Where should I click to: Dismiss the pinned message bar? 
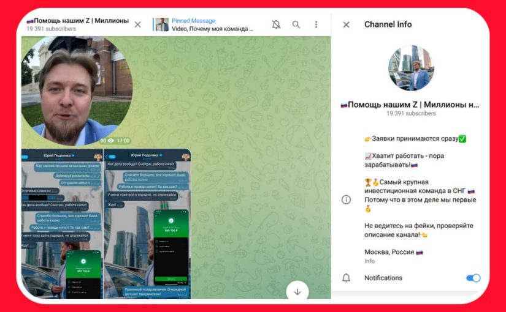[x=137, y=24]
